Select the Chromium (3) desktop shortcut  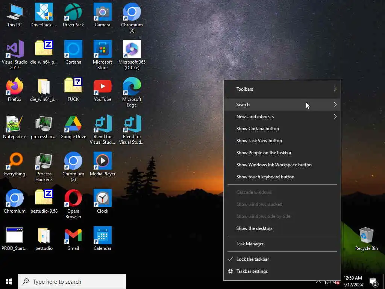(132, 18)
